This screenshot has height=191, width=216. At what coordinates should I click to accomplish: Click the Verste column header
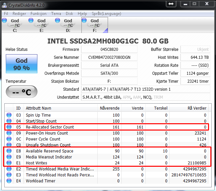[x=134, y=108]
